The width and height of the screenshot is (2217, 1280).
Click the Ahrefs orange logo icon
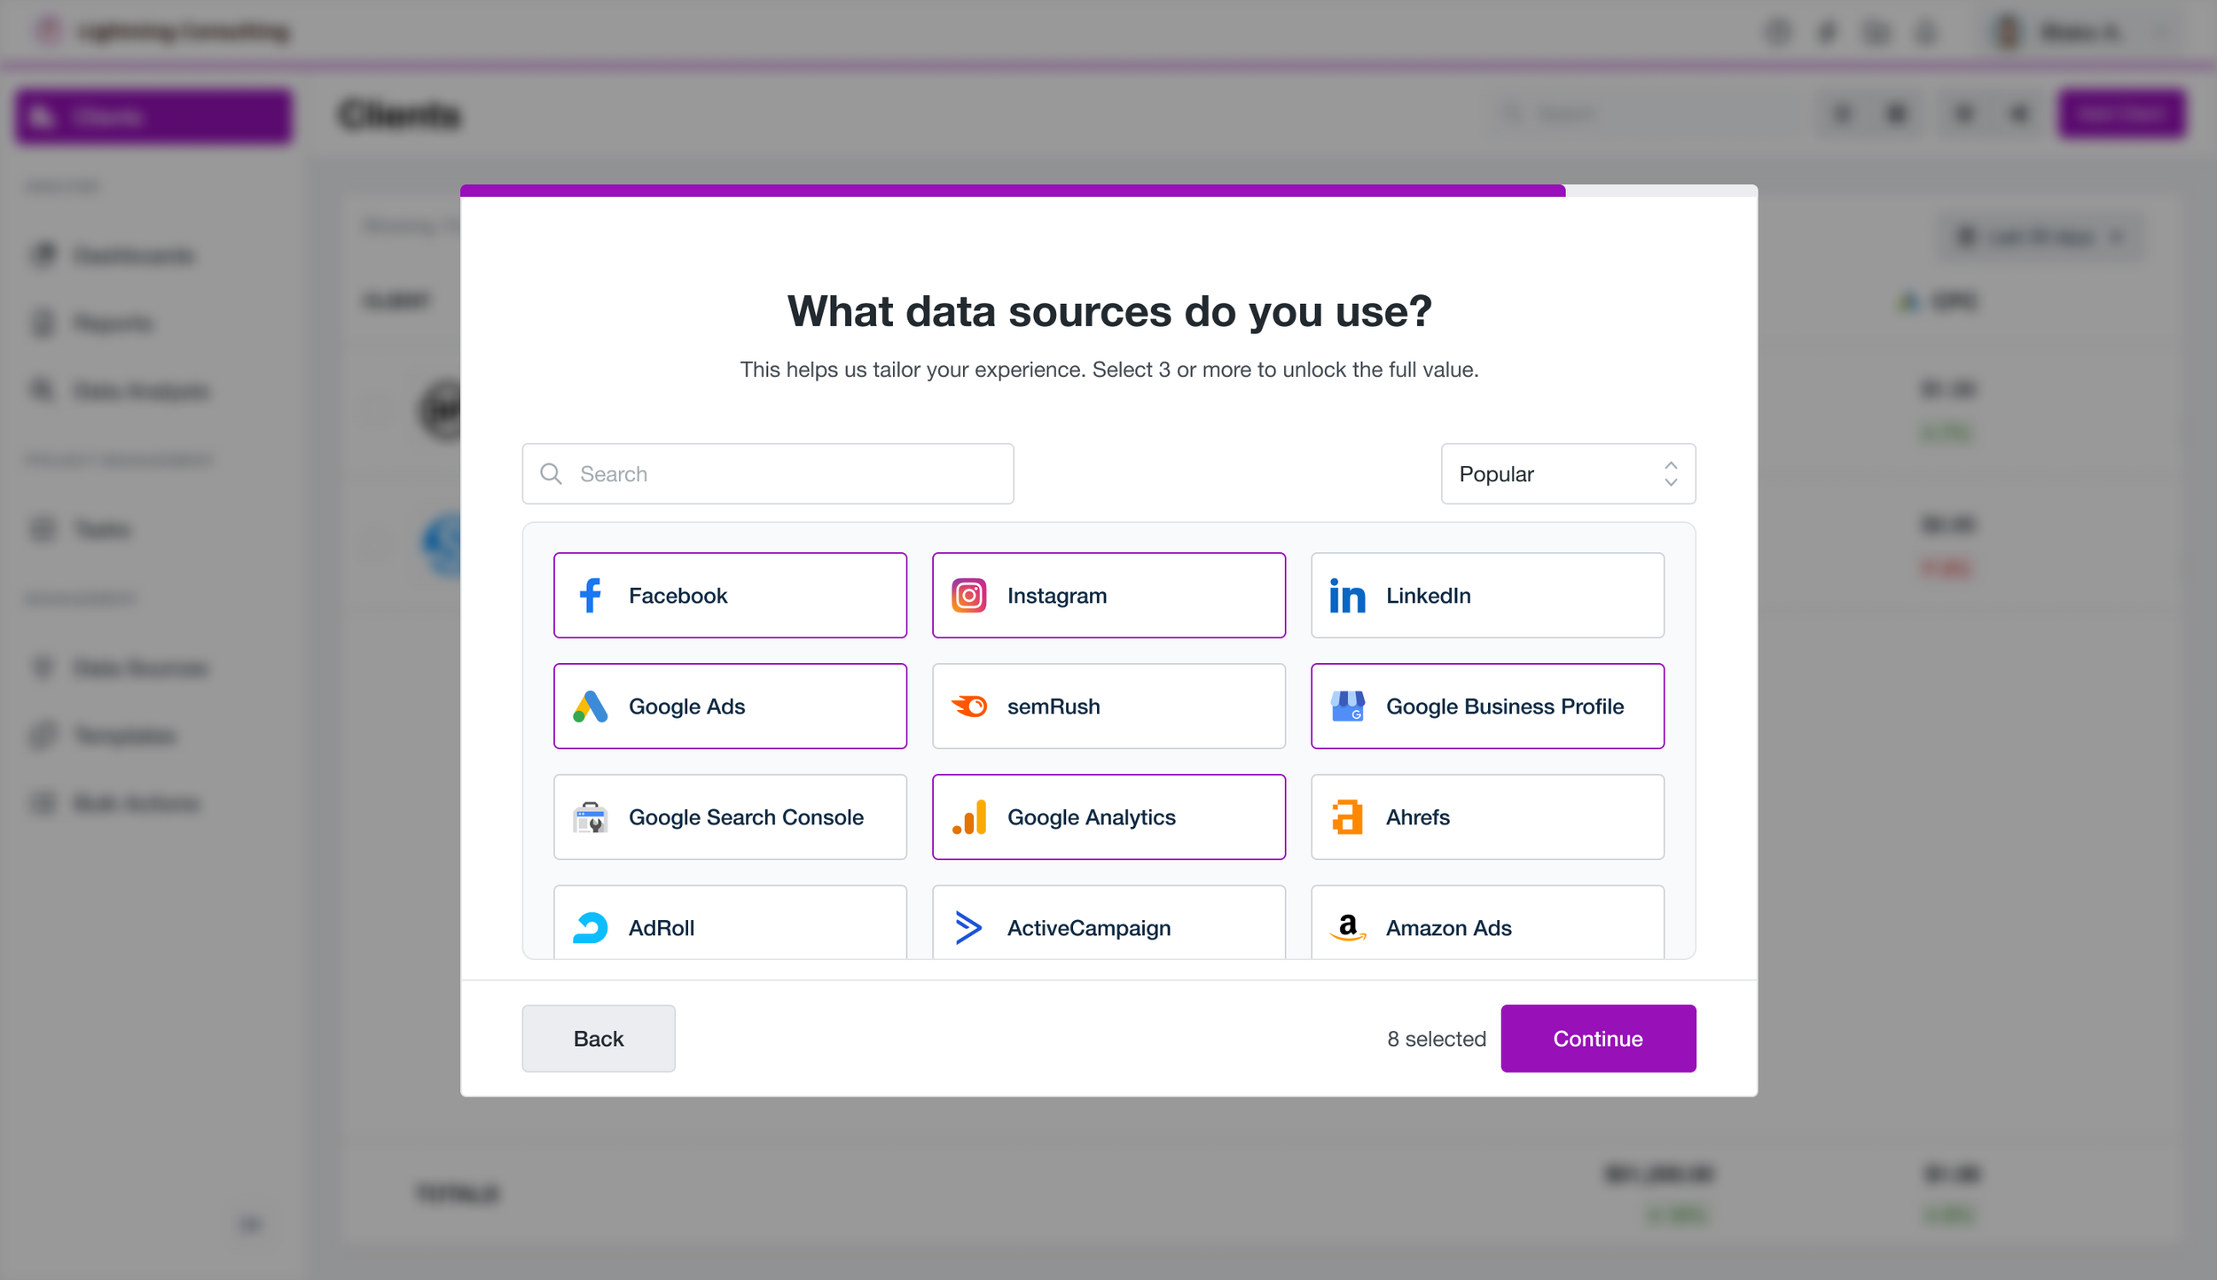1347,817
